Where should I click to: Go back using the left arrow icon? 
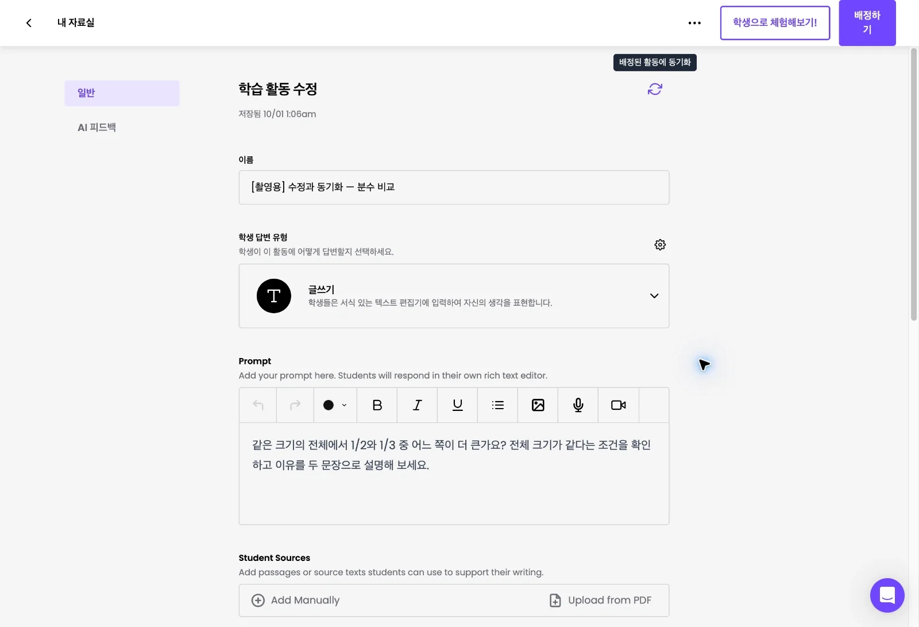(x=29, y=23)
